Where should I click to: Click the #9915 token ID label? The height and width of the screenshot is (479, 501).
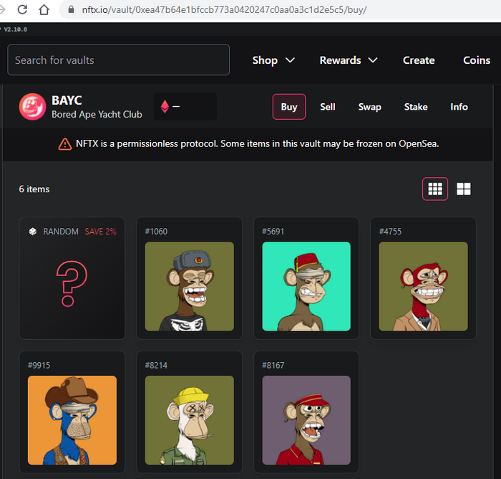tap(39, 365)
